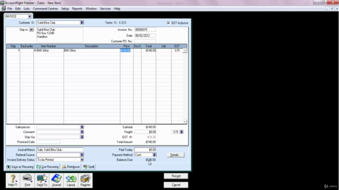Run the Spell check button
The height and width of the screenshot is (190, 339).
tap(88, 167)
